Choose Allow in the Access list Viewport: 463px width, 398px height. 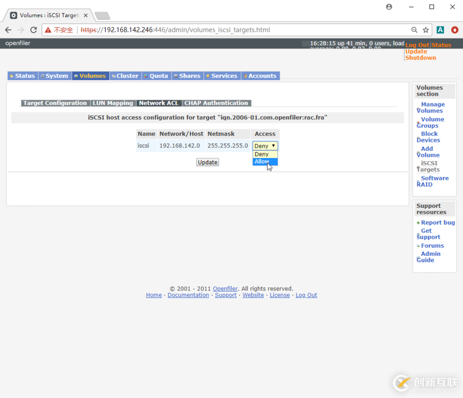(262, 162)
